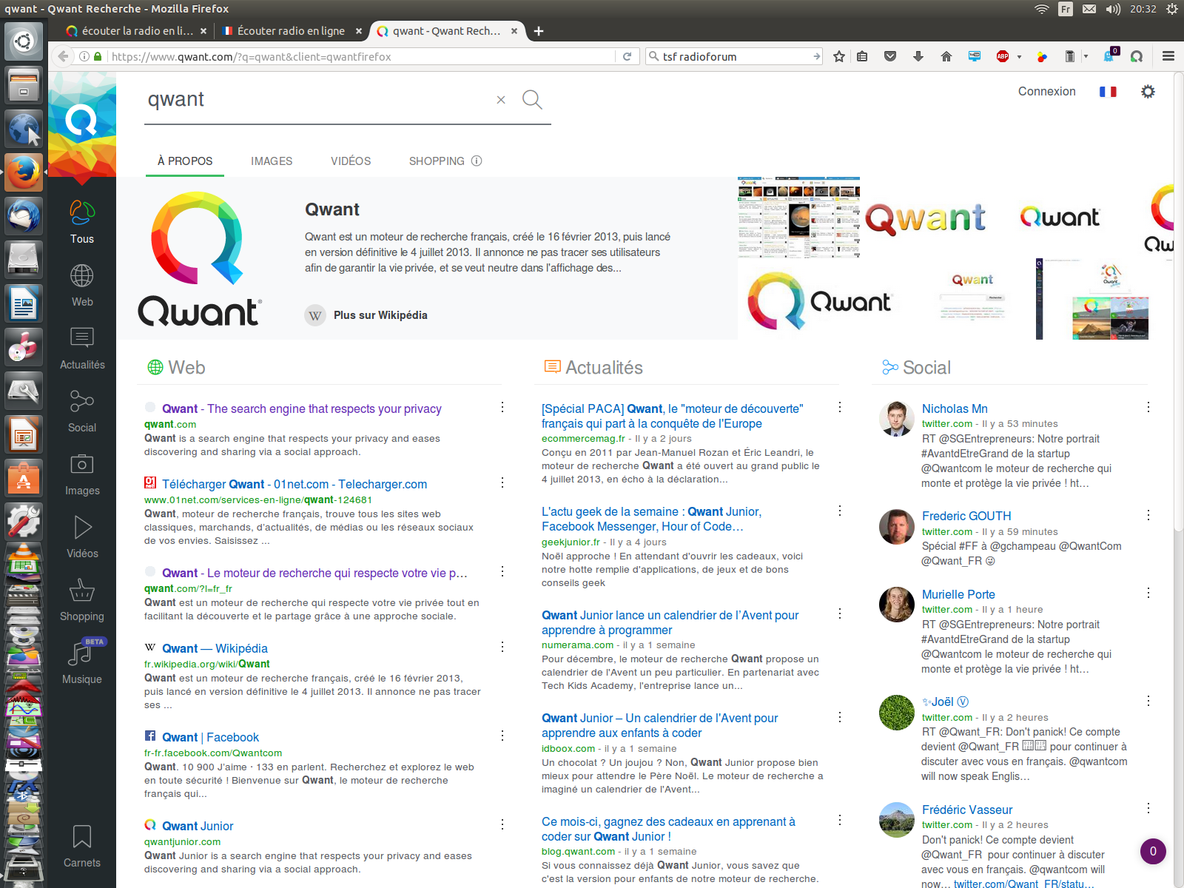Viewport: 1184px width, 888px height.
Task: Open Nicholas Mn profile link
Action: 955,408
